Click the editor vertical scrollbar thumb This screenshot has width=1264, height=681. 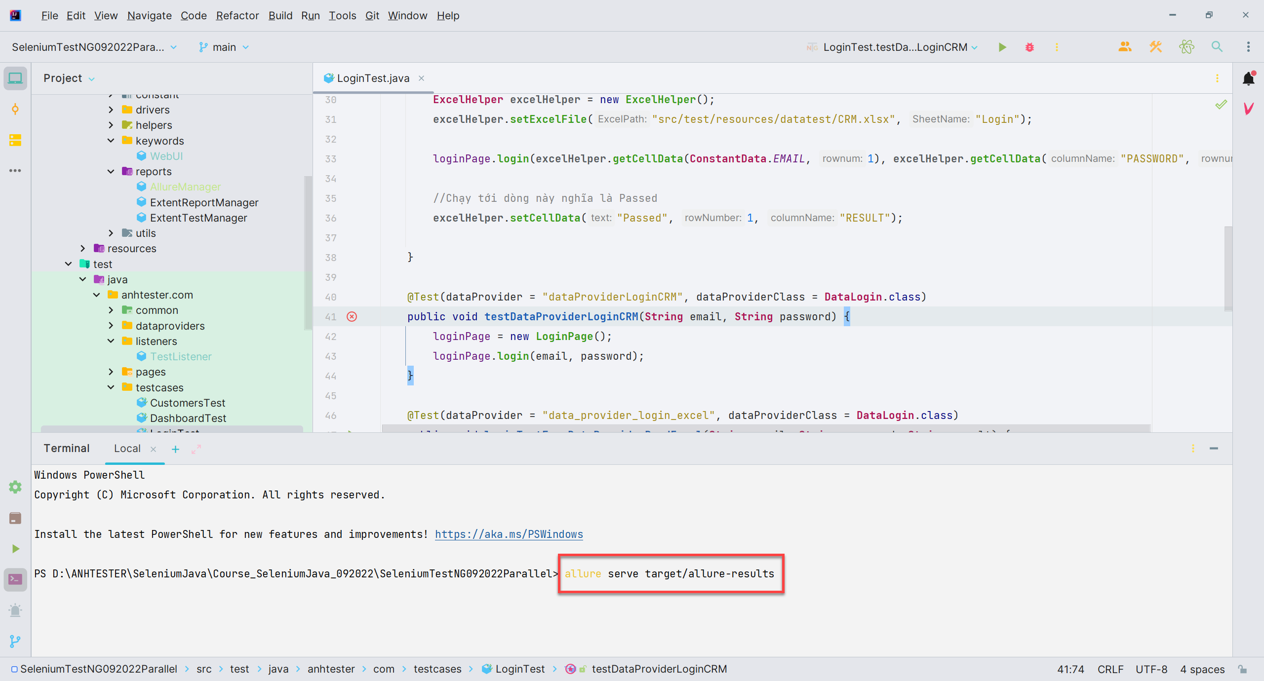click(1228, 269)
